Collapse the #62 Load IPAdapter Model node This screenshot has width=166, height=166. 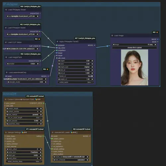click(6, 28)
